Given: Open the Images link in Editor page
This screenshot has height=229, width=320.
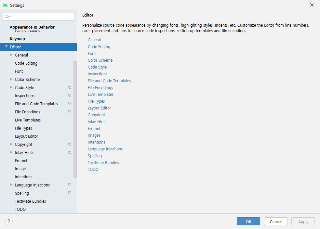Looking at the screenshot, I should tap(94, 135).
